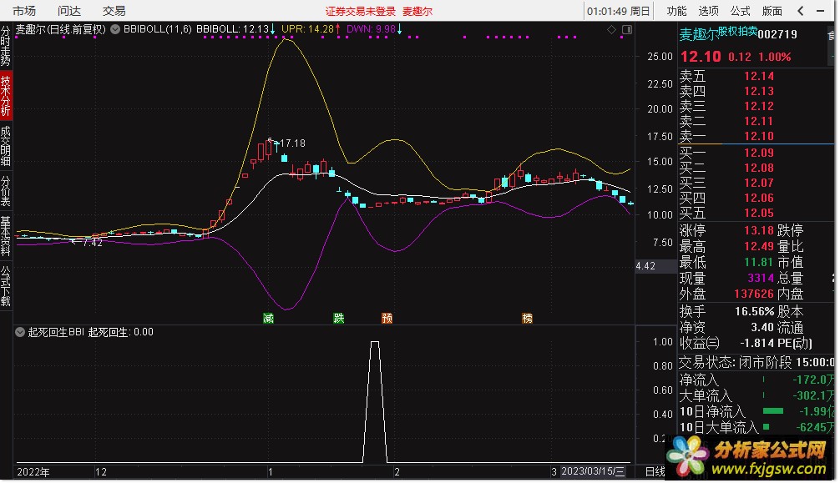Open the 市场 menu
Image resolution: width=840 pixels, height=483 pixels.
(24, 11)
